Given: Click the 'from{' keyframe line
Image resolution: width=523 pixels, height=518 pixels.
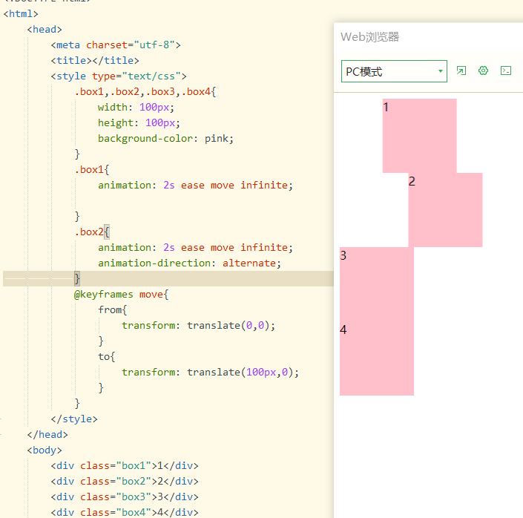Looking at the screenshot, I should [113, 309].
